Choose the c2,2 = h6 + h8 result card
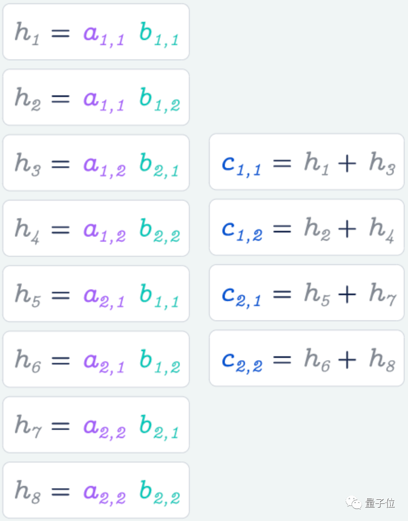The width and height of the screenshot is (408, 521). (x=306, y=358)
